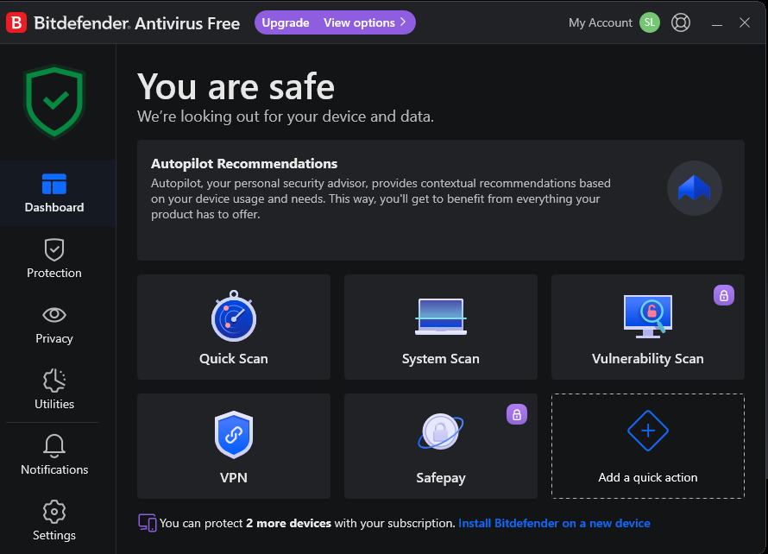
Task: Go to the Privacy section
Action: click(x=54, y=324)
